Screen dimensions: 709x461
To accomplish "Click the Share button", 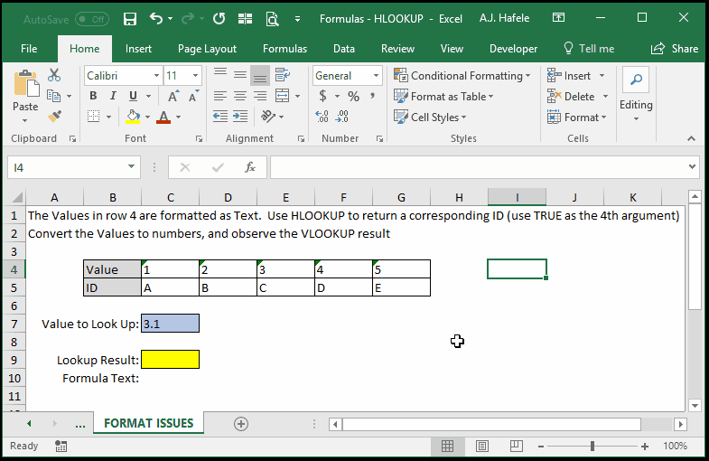I will (x=675, y=49).
